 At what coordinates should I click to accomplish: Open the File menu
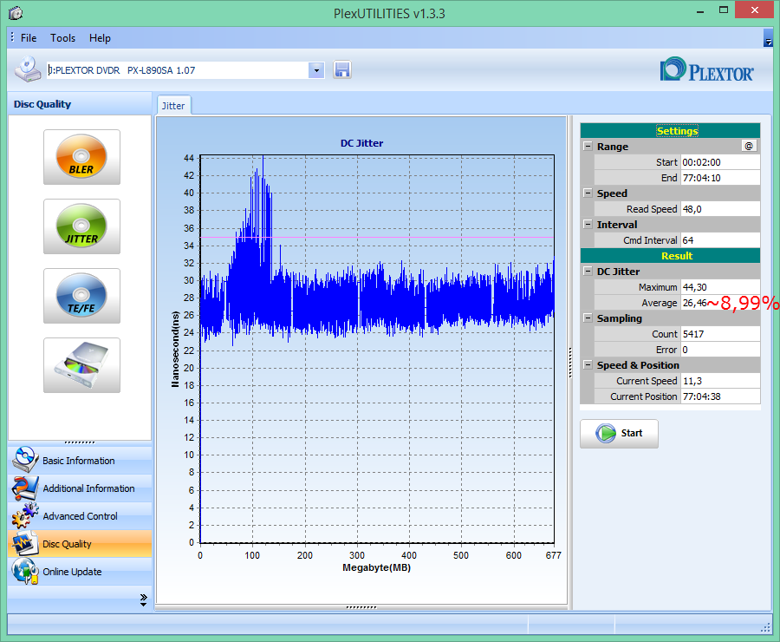tap(29, 38)
